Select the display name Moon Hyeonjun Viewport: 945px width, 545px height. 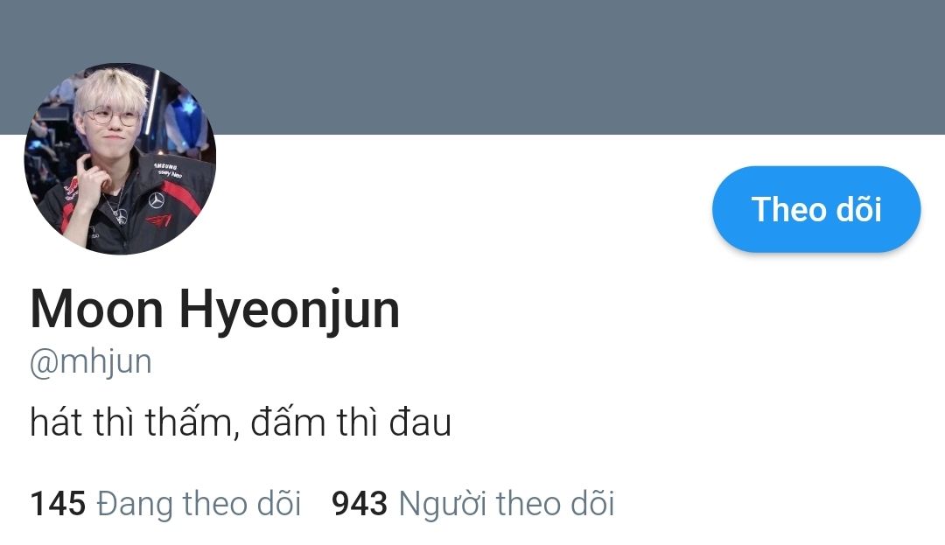214,311
